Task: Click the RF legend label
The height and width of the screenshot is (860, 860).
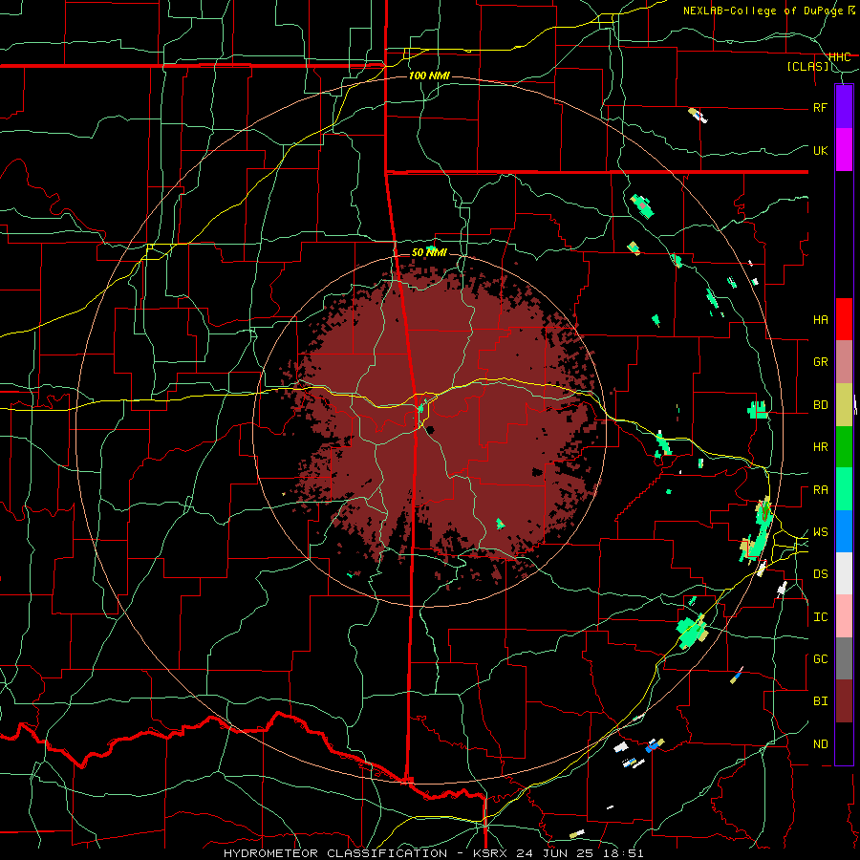Action: click(x=820, y=107)
